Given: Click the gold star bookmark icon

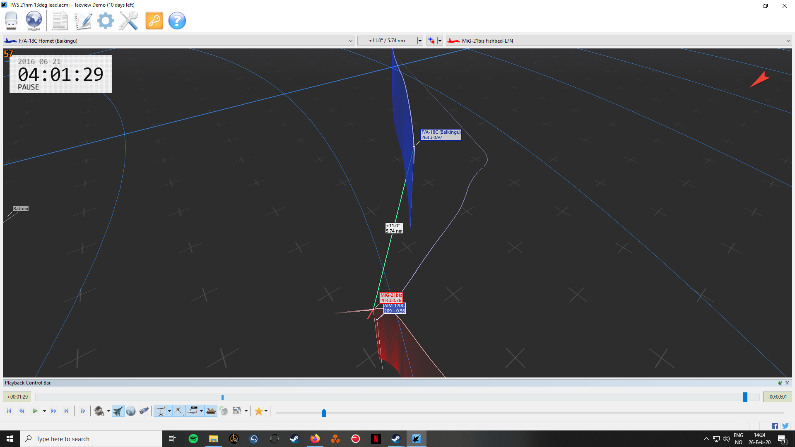Looking at the screenshot, I should (259, 411).
